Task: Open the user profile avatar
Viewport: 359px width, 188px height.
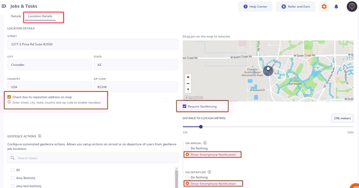Action: pyautogui.click(x=352, y=6)
